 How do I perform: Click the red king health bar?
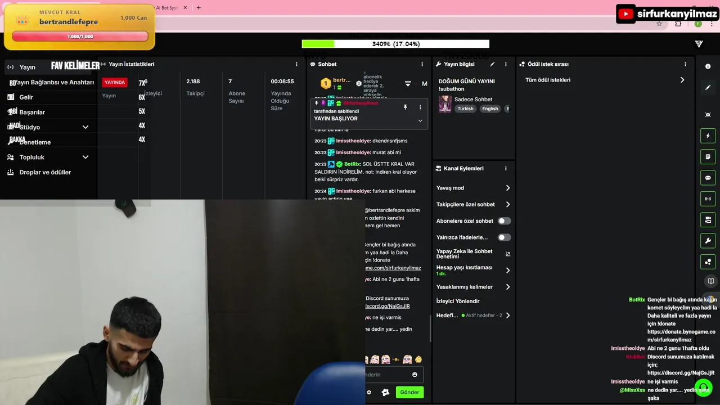coord(80,37)
